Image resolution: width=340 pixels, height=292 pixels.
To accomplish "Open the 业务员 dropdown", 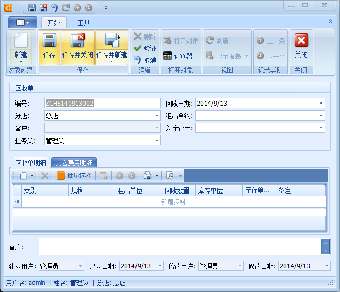I will point(157,141).
